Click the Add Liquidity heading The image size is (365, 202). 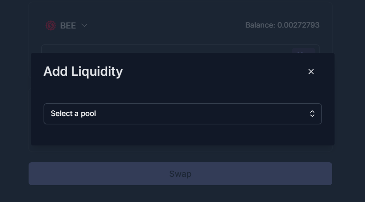(x=83, y=71)
